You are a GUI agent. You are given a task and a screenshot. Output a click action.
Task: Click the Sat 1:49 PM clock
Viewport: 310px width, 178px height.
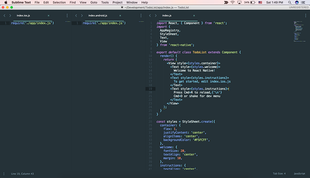click(275, 2)
